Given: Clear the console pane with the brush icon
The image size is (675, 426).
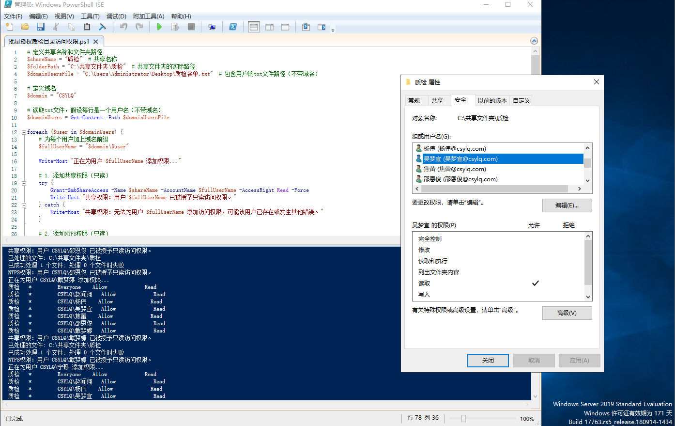Looking at the screenshot, I should [103, 27].
